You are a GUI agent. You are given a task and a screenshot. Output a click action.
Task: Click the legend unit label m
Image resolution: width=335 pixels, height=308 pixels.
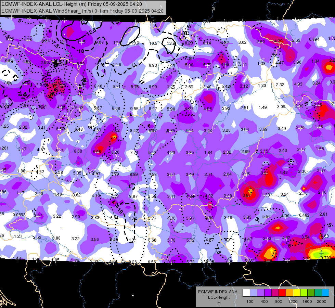(x=219, y=303)
